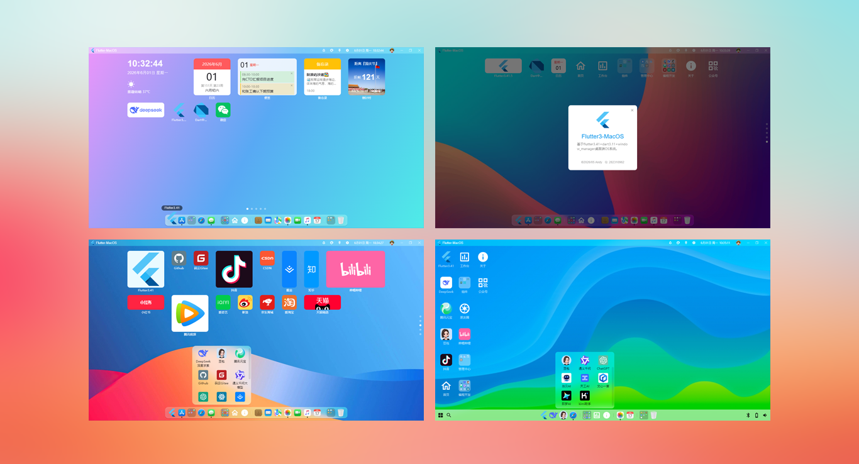The image size is (859, 464).
Task: Dismiss the 和张工确认下期预算 schedule note
Action: pyautogui.click(x=292, y=86)
